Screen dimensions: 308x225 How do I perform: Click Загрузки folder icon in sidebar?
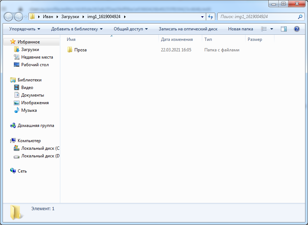[x=17, y=50]
